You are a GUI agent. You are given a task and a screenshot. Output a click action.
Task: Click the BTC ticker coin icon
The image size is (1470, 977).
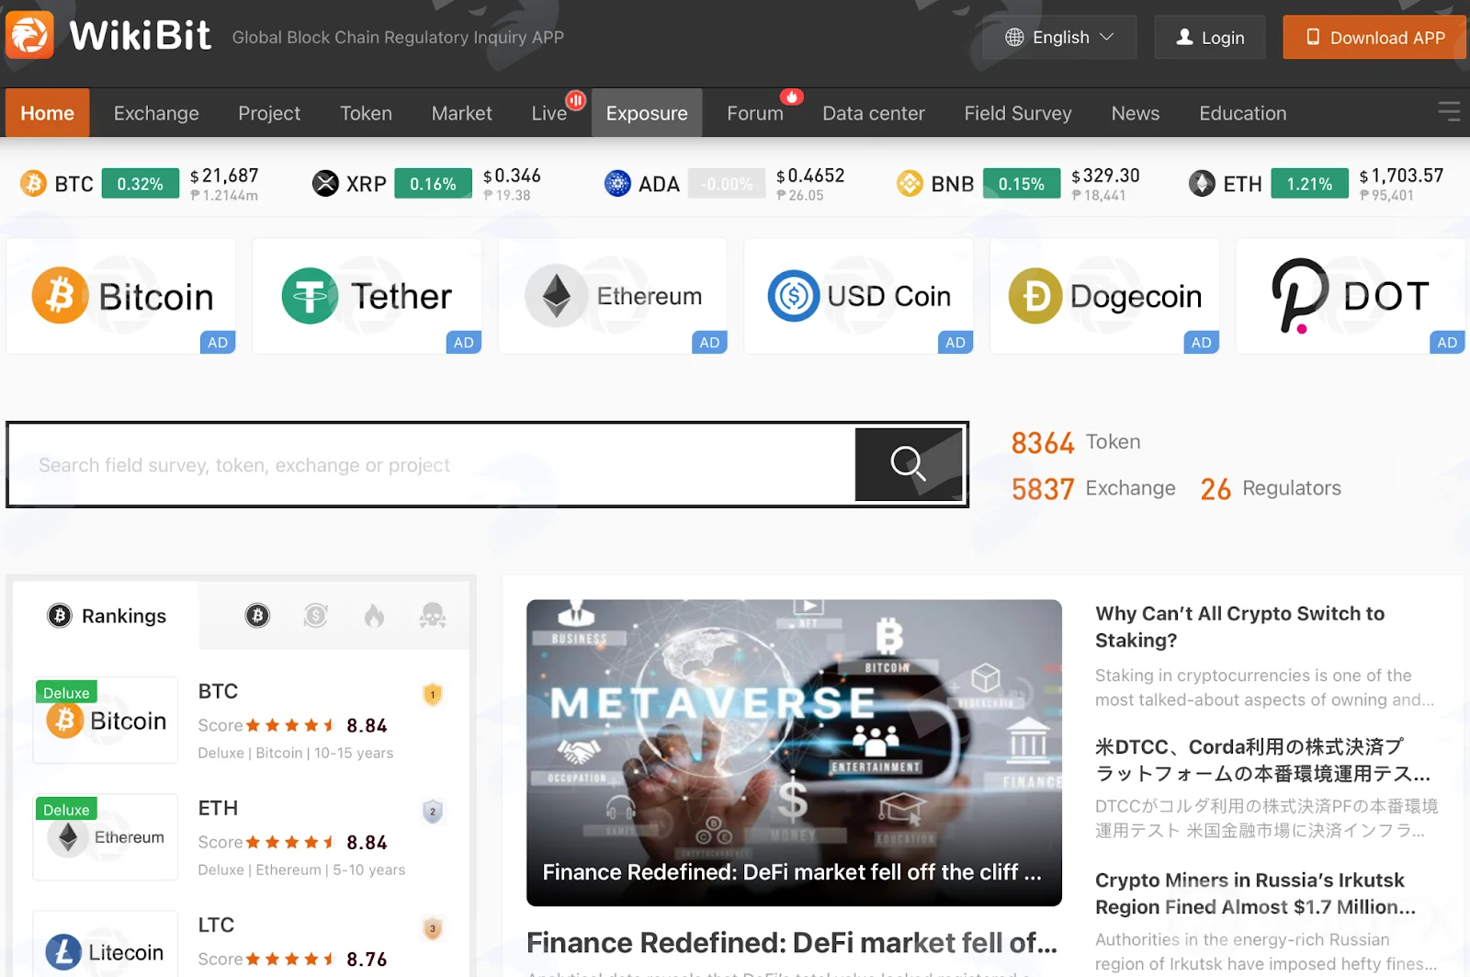pyautogui.click(x=33, y=184)
